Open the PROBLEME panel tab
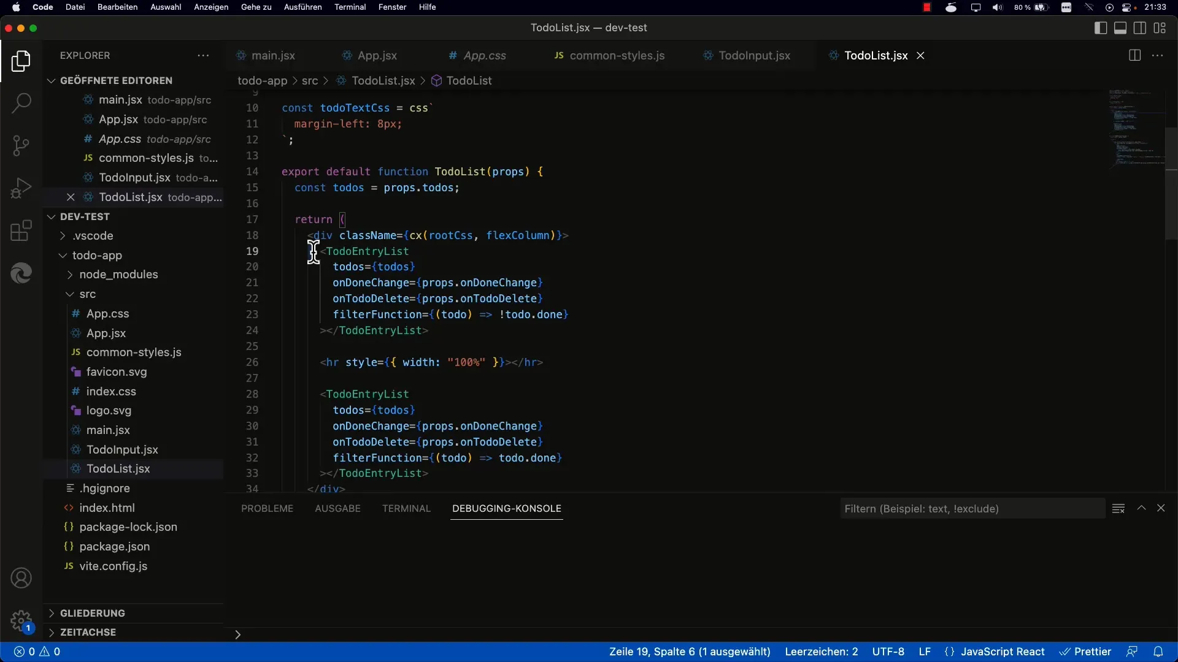The width and height of the screenshot is (1178, 662). (267, 508)
